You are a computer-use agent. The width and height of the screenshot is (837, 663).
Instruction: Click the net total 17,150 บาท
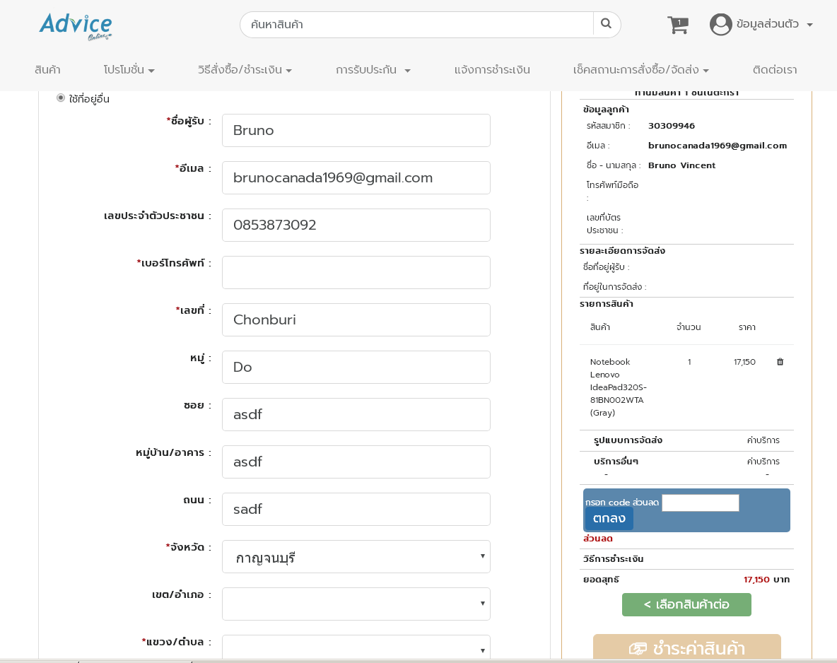point(766,580)
